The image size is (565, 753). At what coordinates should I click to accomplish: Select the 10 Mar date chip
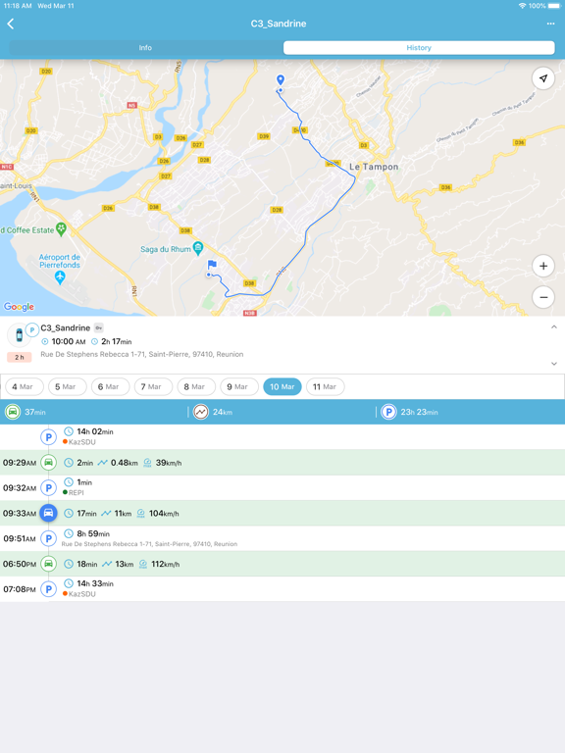(x=282, y=386)
